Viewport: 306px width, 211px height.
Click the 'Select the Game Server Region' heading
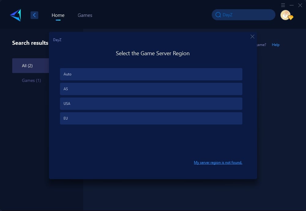point(153,53)
